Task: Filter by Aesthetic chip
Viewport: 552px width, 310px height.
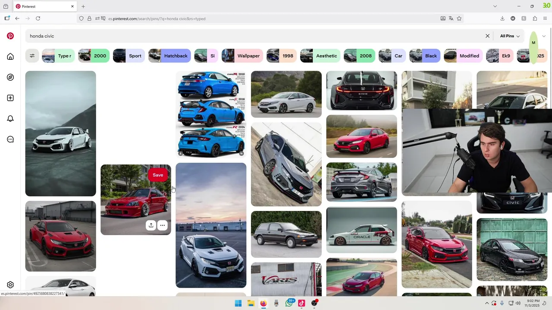Action: point(320,56)
